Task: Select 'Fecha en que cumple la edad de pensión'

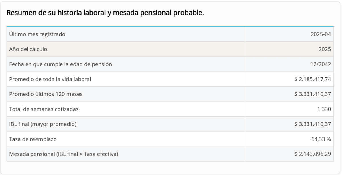Action: click(60, 64)
